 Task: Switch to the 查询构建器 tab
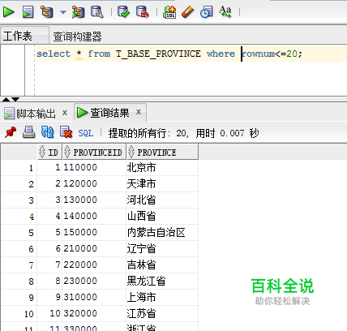[x=77, y=37]
